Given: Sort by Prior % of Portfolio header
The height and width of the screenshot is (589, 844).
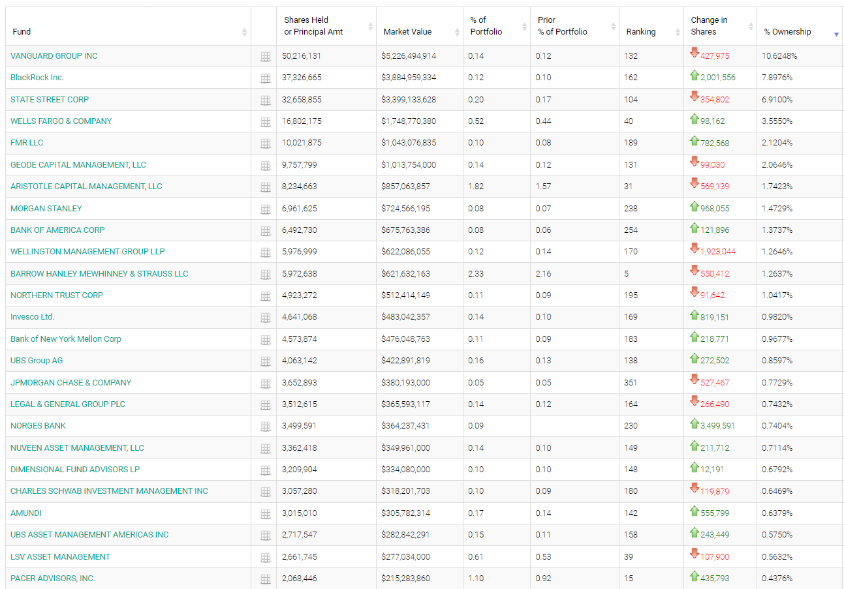Looking at the screenshot, I should (574, 26).
